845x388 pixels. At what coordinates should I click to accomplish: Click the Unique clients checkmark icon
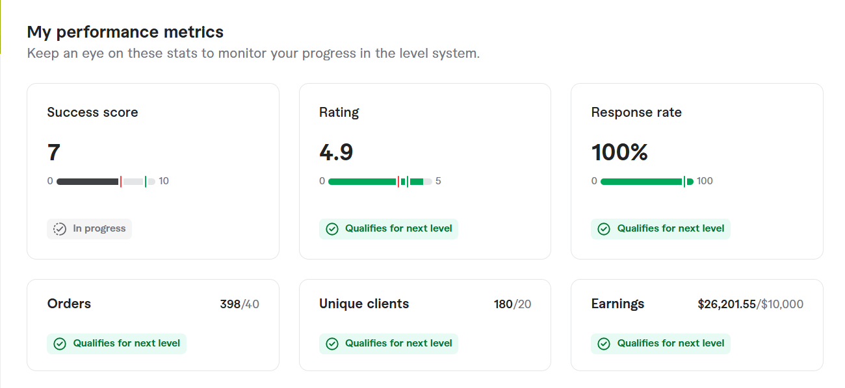click(332, 344)
